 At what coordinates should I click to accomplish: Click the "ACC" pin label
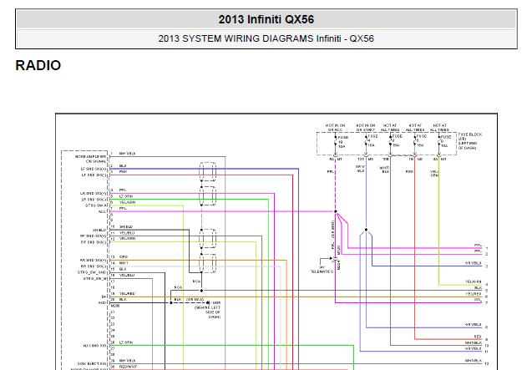tap(102, 212)
